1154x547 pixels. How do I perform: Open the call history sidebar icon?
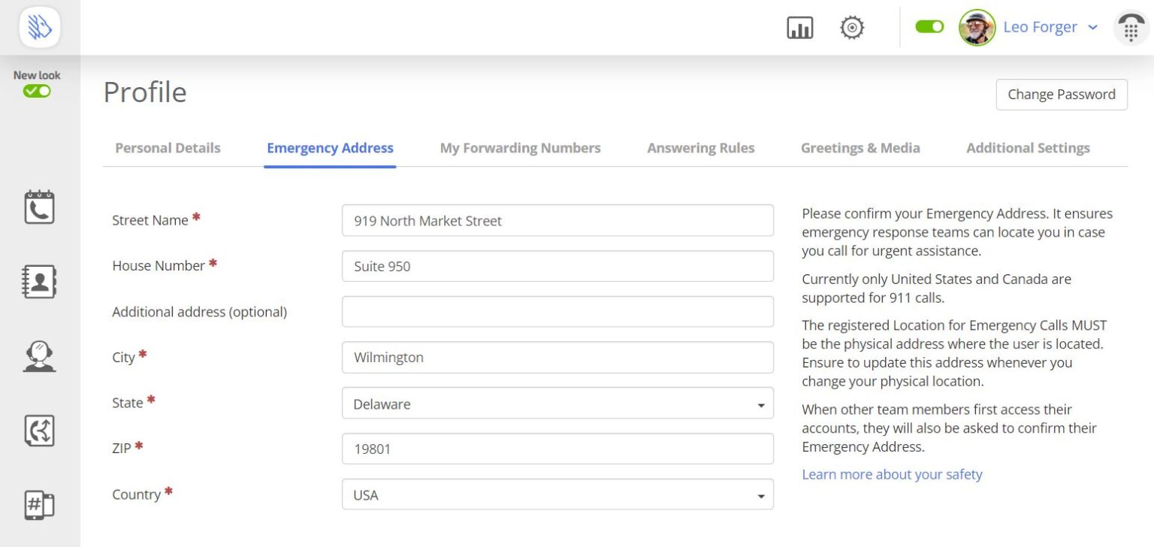pos(39,207)
